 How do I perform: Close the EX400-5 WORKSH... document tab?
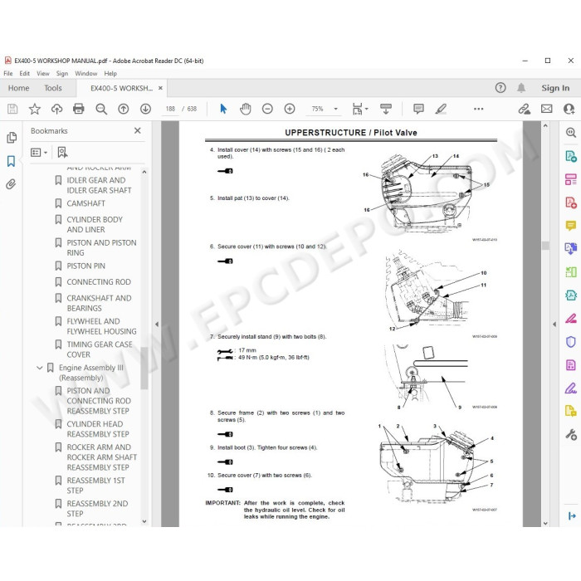(x=160, y=88)
